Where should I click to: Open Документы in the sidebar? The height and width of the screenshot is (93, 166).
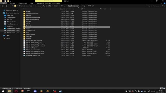[x=11, y=22]
